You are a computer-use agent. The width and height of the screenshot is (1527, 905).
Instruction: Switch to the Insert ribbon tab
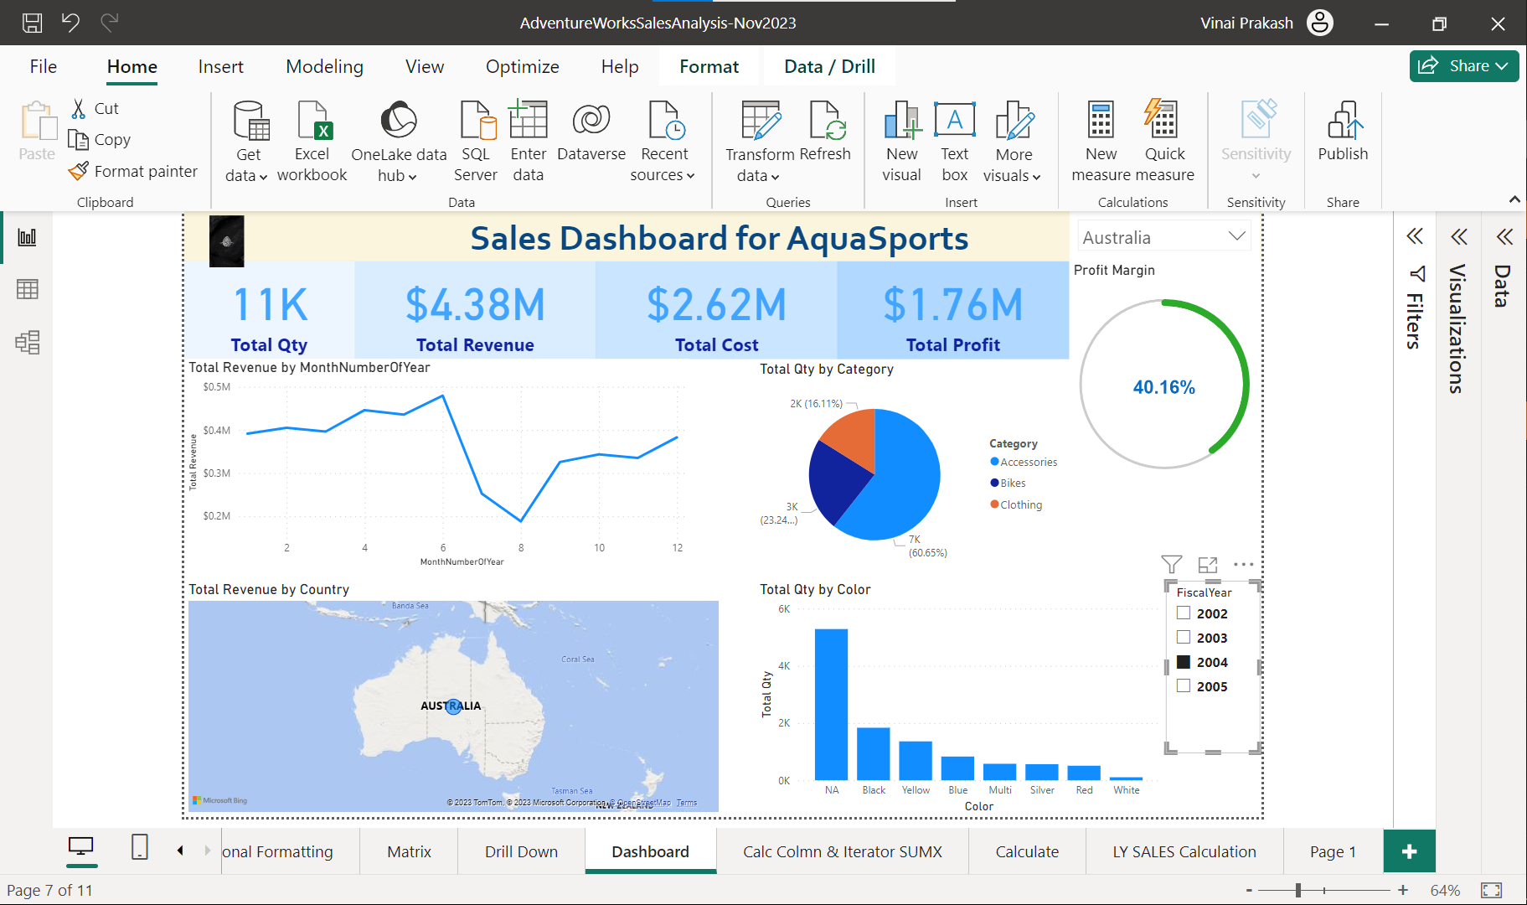point(220,66)
